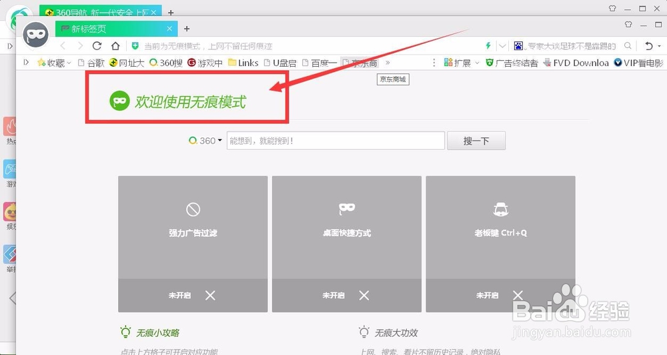Expand the address bar dropdown arrow
Viewport: 667px width, 355px height.
coord(502,45)
